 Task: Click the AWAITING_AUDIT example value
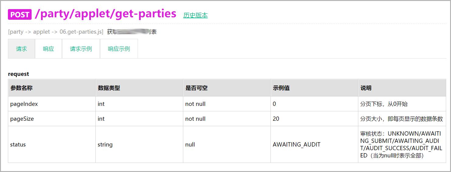[x=297, y=145]
